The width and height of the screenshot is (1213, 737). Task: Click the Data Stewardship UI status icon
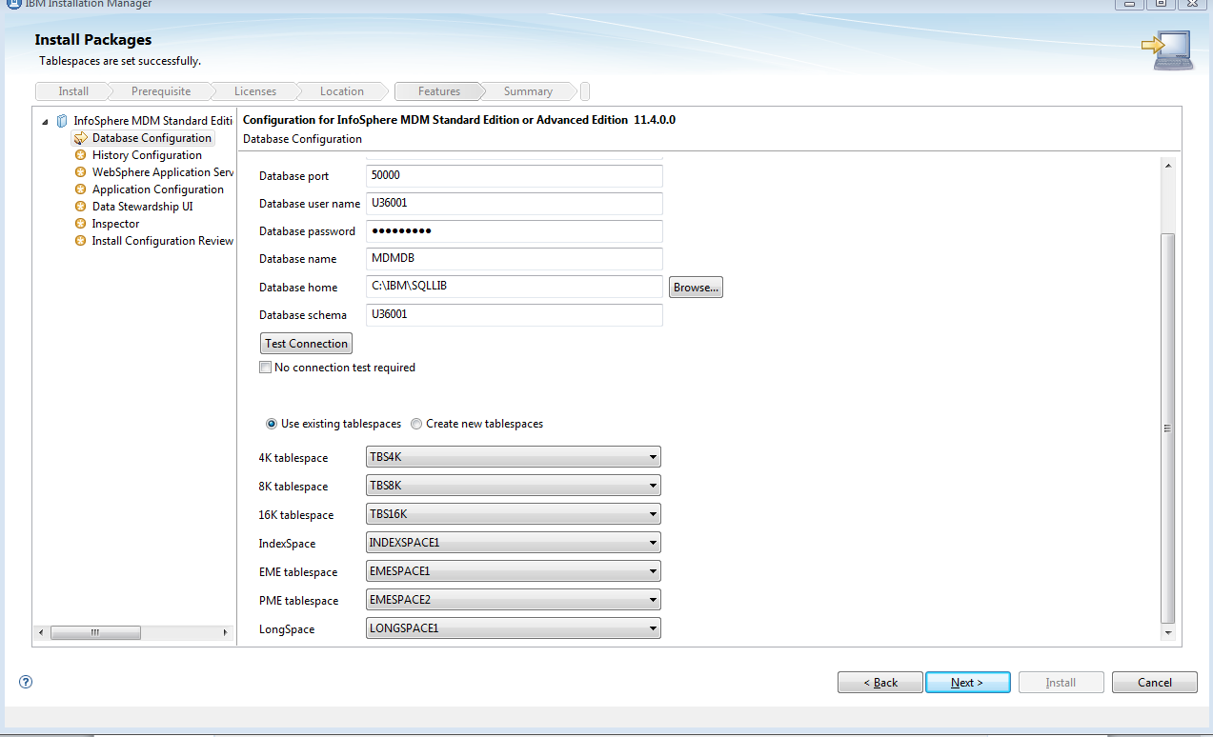81,207
